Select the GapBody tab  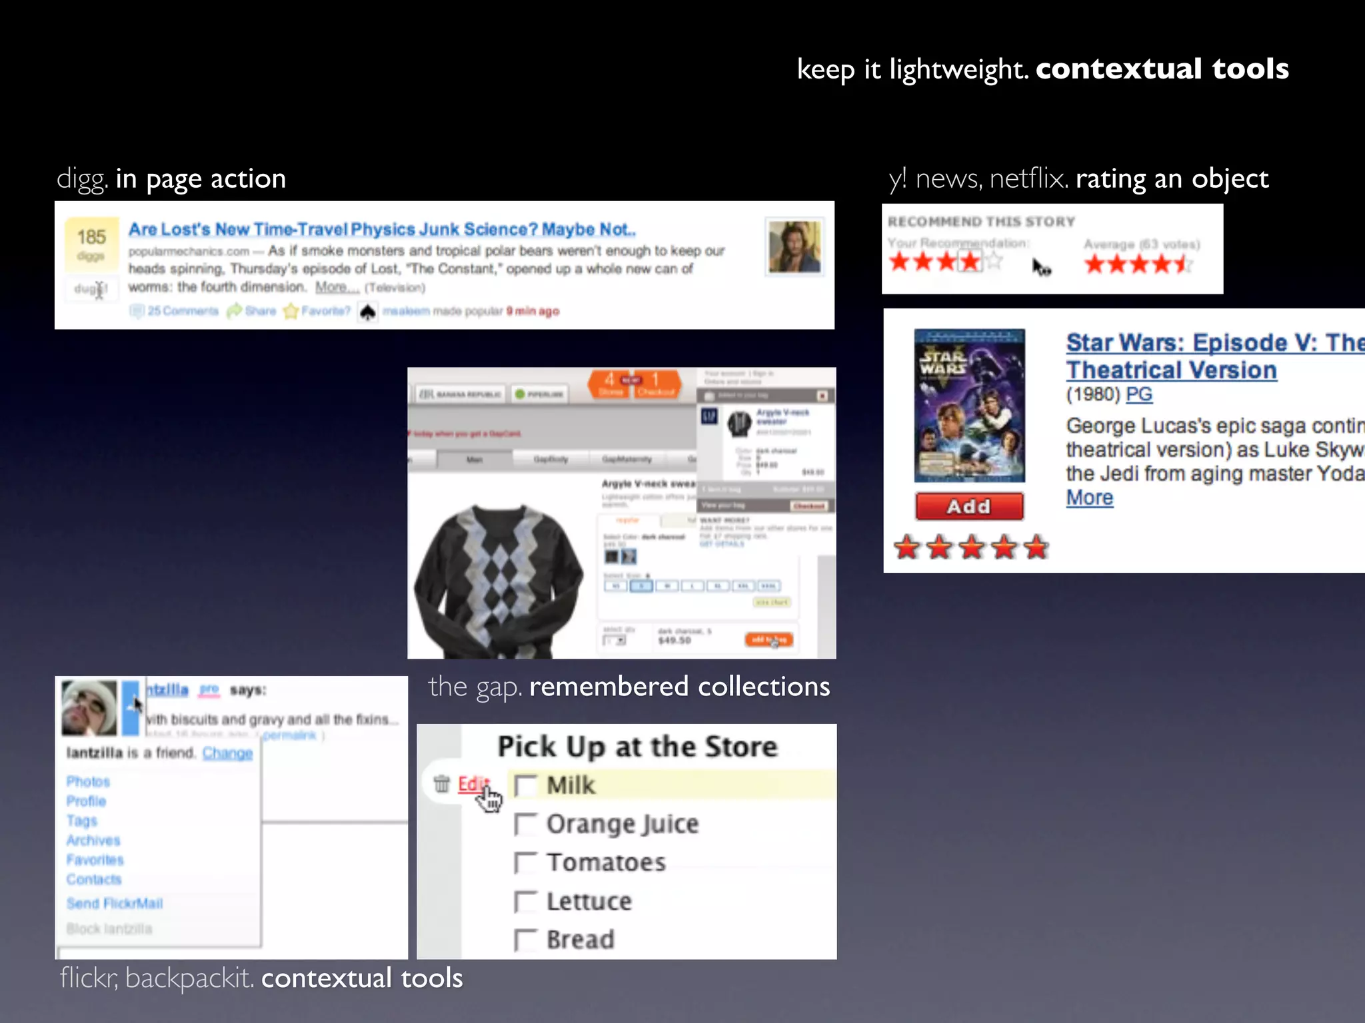tap(551, 460)
